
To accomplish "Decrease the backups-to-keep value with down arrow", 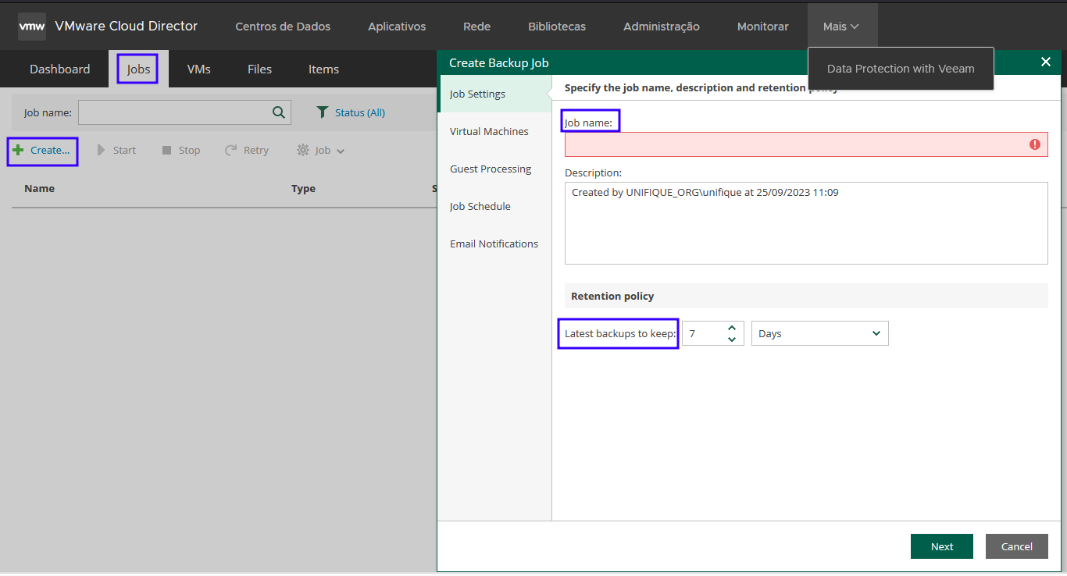I will 732,339.
